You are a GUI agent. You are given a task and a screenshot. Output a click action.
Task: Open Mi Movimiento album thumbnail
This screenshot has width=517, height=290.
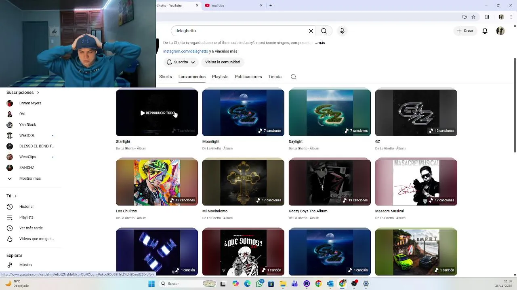(243, 182)
